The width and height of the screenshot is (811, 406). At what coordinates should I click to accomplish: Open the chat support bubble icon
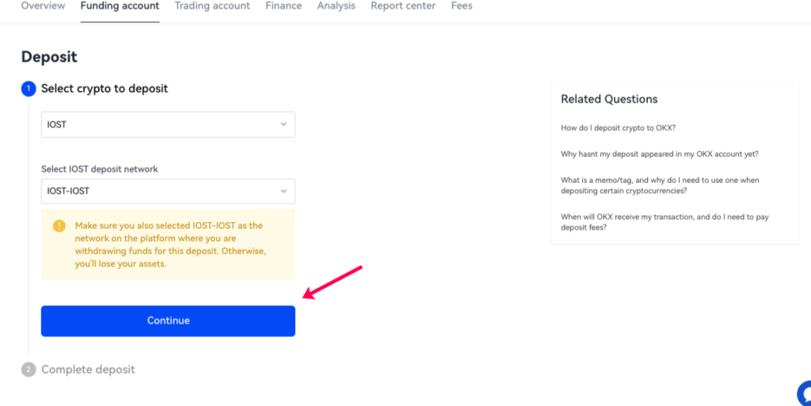[805, 393]
